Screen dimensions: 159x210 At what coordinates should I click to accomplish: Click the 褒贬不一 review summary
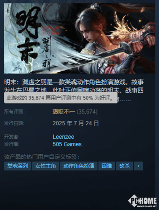64,112
